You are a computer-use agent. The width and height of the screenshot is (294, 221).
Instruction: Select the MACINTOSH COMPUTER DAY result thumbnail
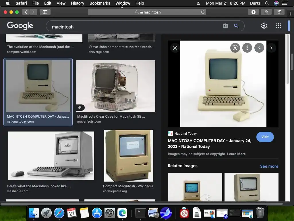pos(38,86)
